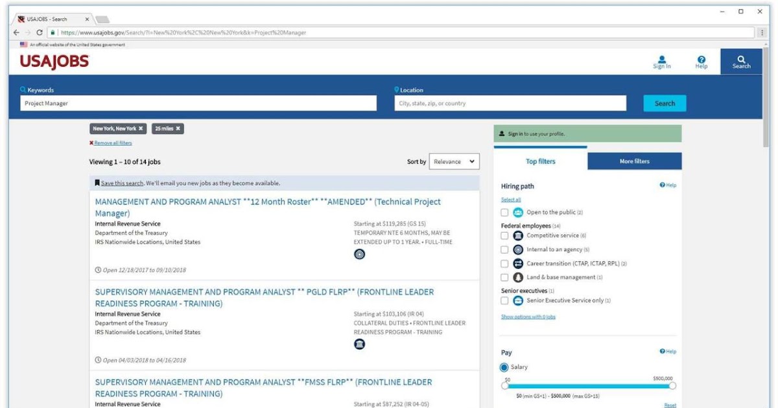Open the Sort by Relevance dropdown

point(454,162)
